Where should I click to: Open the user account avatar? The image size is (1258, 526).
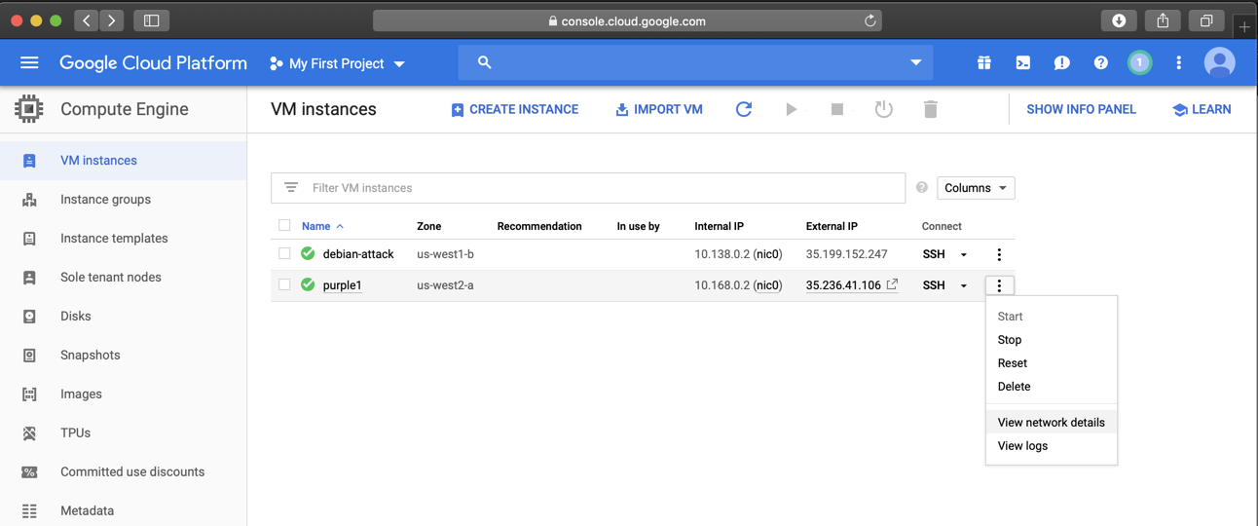(1220, 62)
